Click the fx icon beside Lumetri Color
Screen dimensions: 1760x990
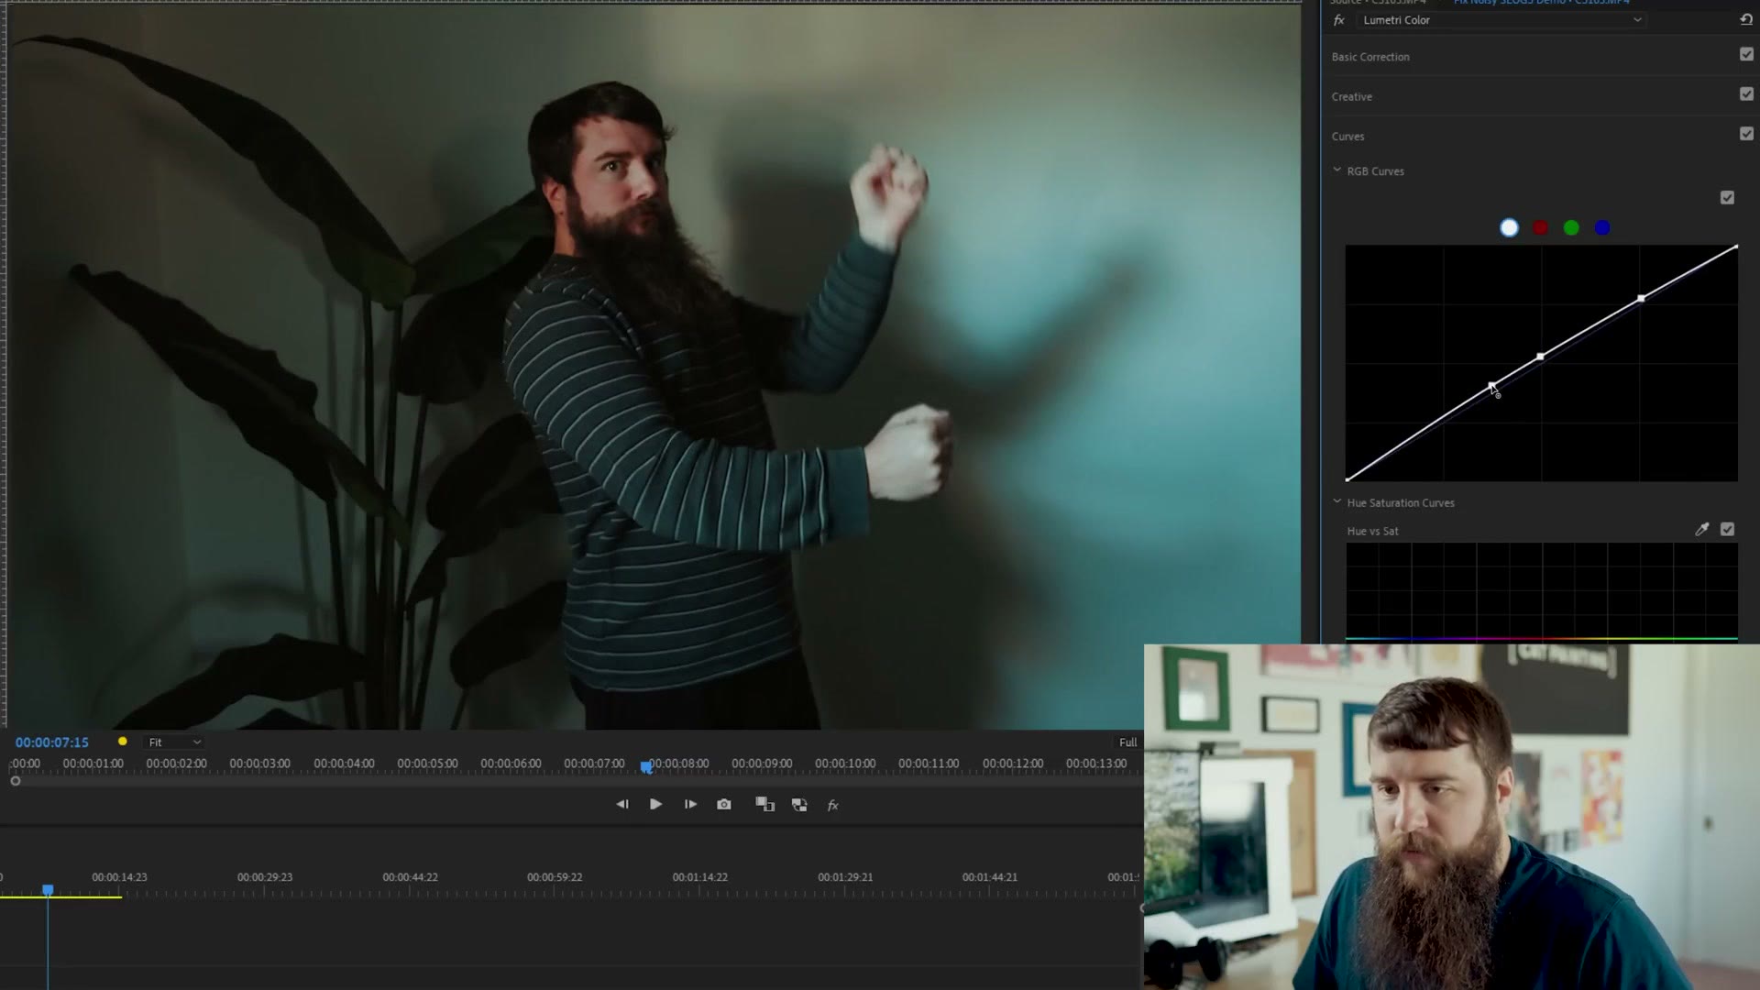[x=1339, y=20]
